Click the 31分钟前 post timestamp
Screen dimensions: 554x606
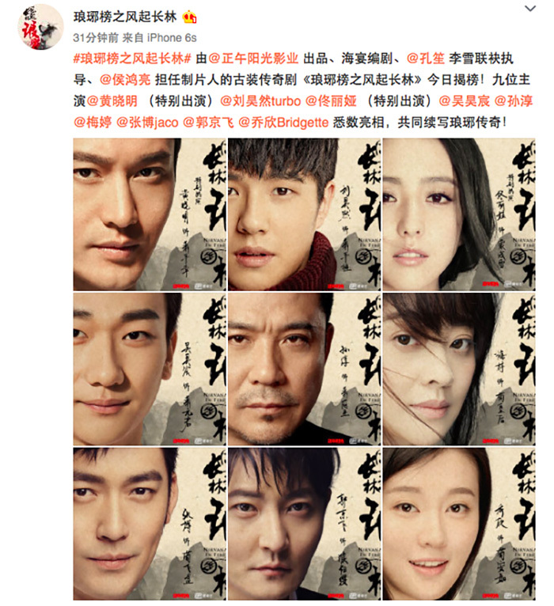pos(96,38)
